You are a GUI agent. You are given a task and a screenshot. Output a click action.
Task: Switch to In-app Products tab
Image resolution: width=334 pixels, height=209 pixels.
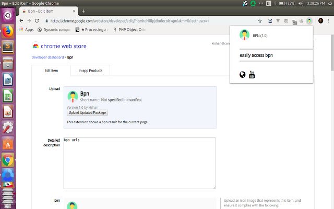[90, 71]
